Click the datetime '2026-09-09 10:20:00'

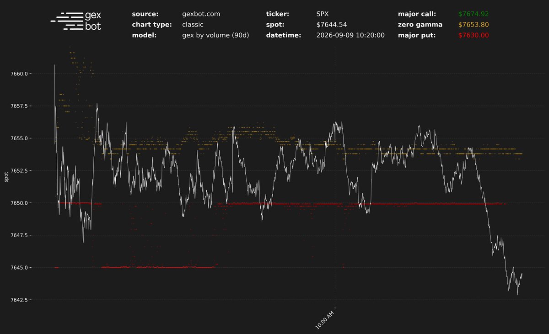350,35
